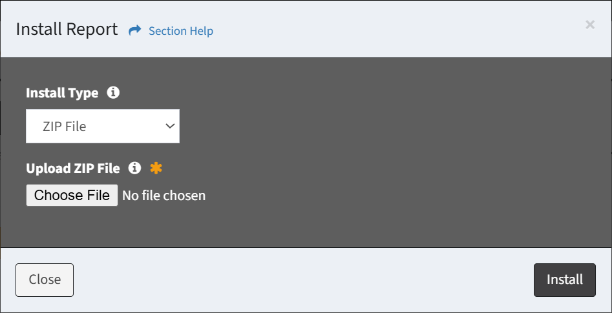The image size is (612, 313).
Task: Click the Install Report dialog title
Action: tap(67, 30)
